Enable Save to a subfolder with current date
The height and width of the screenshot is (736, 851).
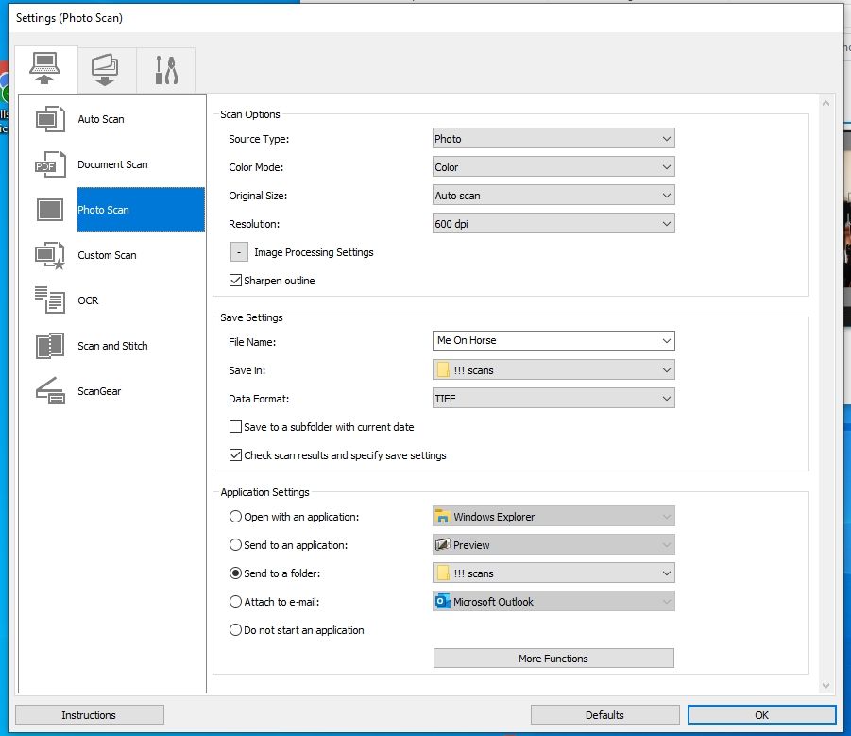pyautogui.click(x=236, y=427)
